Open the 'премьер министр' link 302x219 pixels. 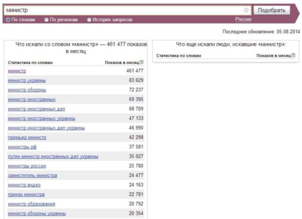tap(27, 137)
